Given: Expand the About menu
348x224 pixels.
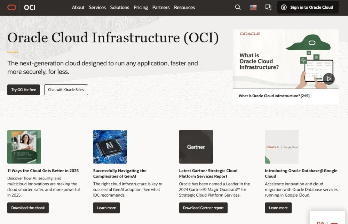Looking at the screenshot, I should coord(78,7).
